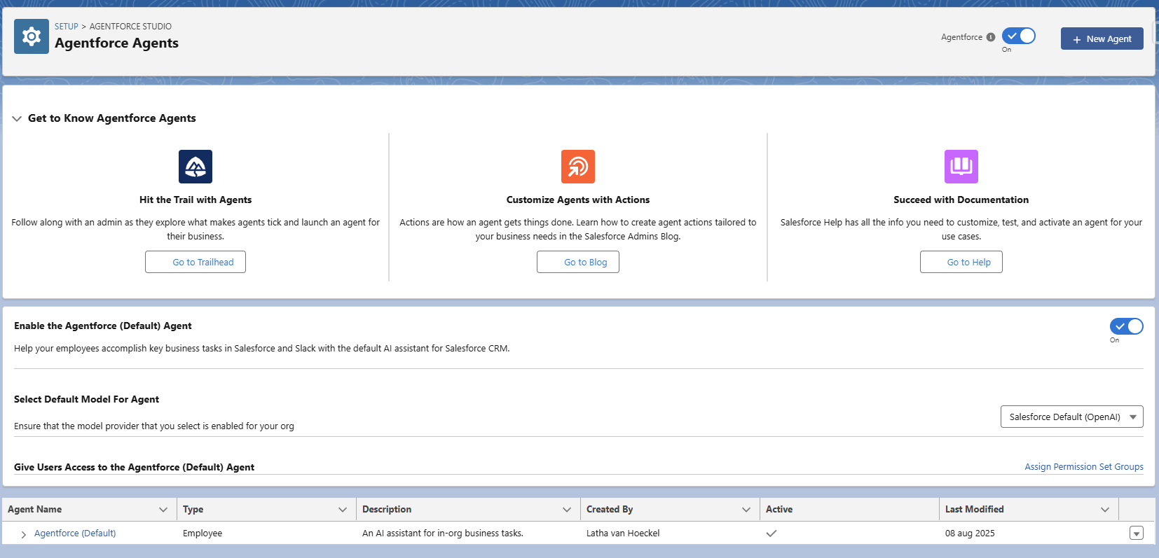Click the Active checkmark for Agentforce (Default)
The height and width of the screenshot is (558, 1159).
coord(771,533)
